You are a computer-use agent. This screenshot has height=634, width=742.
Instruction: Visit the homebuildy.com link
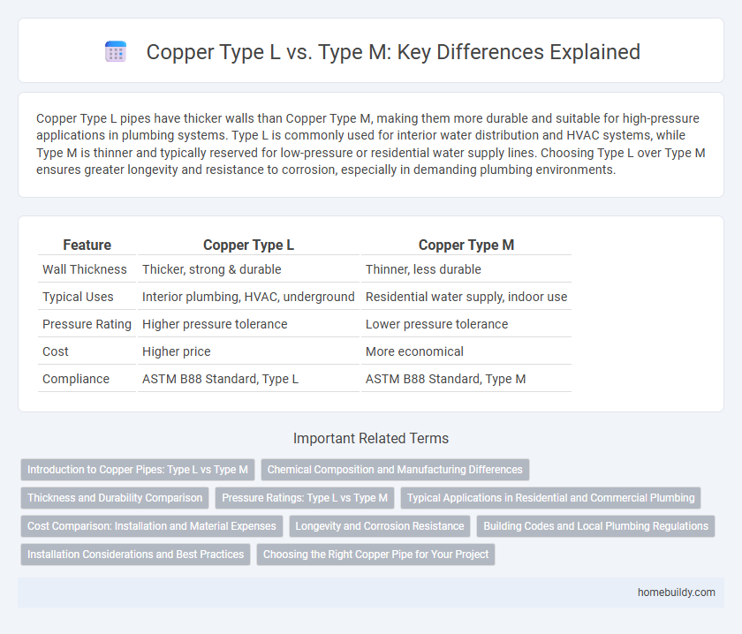tap(677, 592)
